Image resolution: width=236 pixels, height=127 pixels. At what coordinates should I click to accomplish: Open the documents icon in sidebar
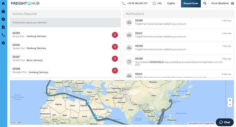tap(3, 27)
